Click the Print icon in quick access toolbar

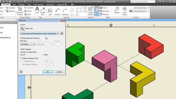click(10, 2)
